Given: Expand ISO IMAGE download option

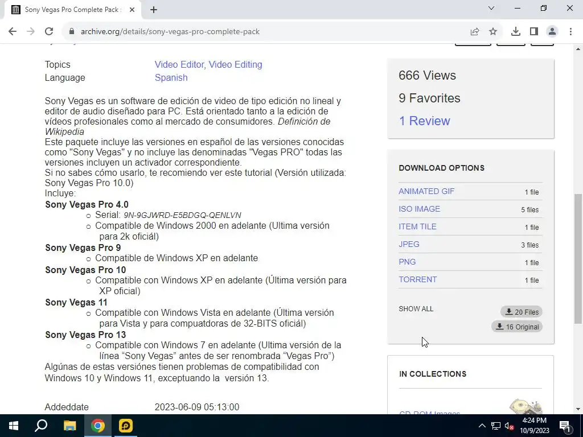Looking at the screenshot, I should coord(420,209).
